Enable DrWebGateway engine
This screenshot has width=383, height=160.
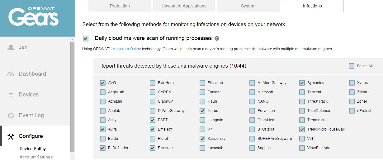(153, 111)
